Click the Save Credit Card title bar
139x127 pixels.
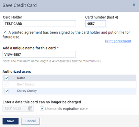point(69,5)
